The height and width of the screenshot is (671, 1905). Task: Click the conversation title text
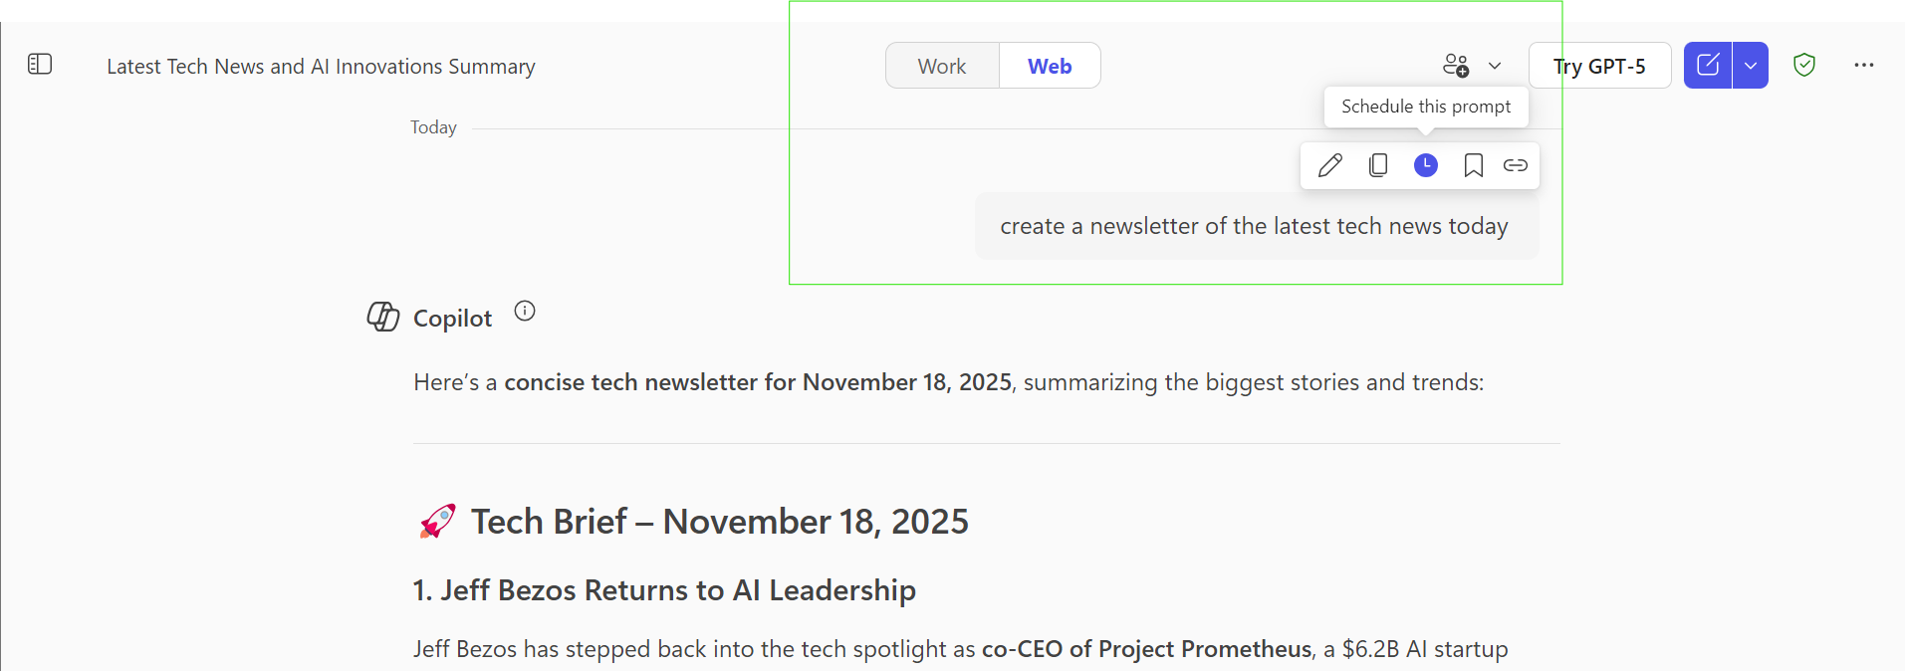point(321,66)
